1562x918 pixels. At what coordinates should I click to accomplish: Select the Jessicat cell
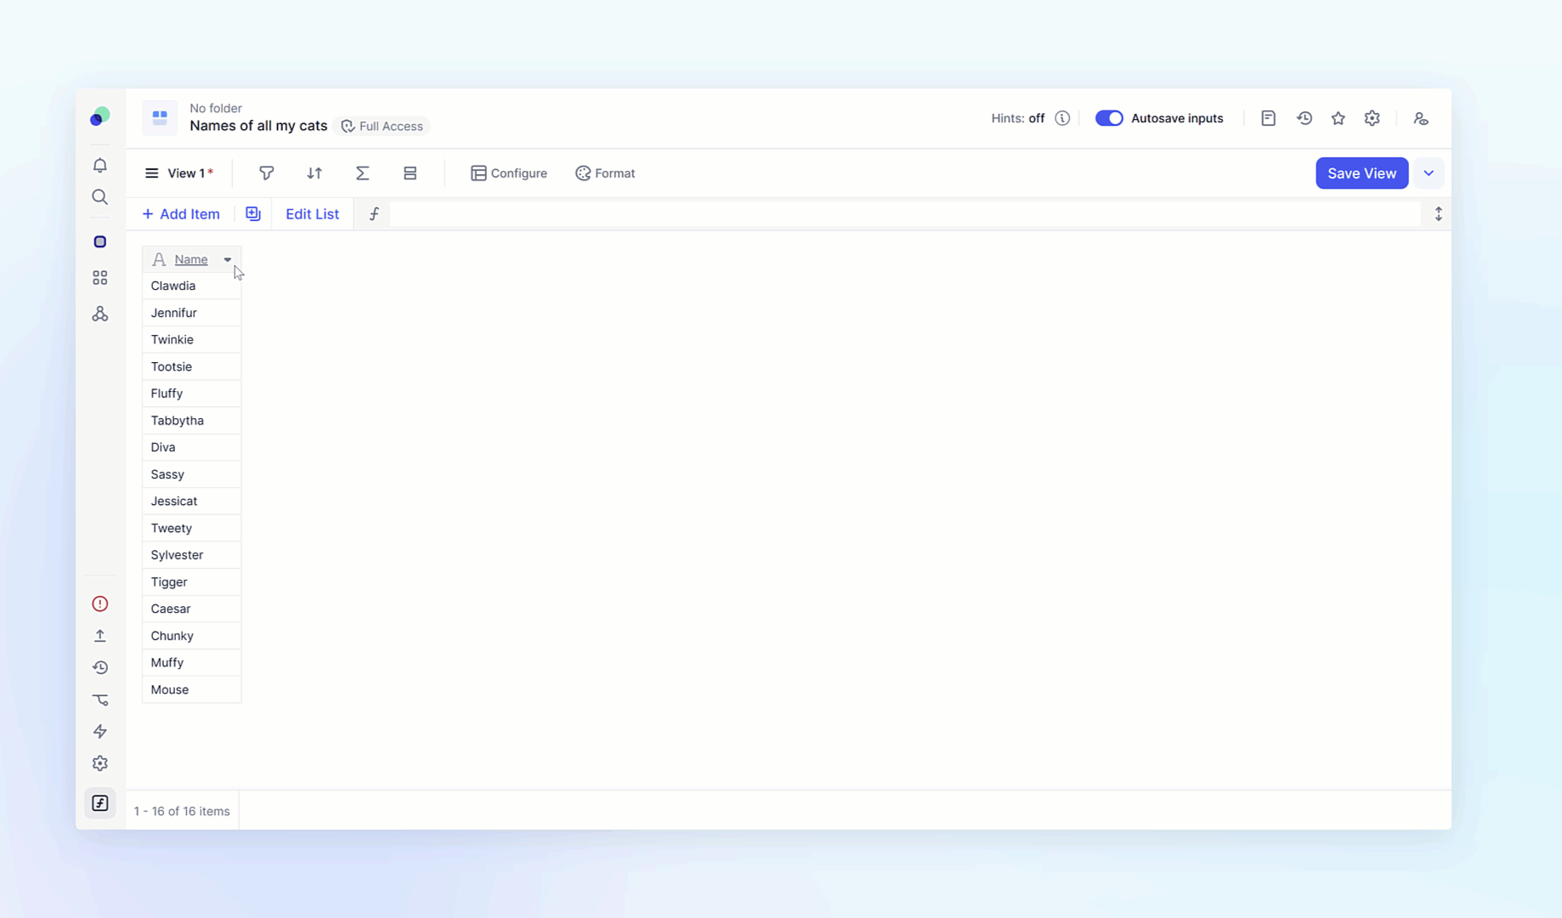coord(191,501)
